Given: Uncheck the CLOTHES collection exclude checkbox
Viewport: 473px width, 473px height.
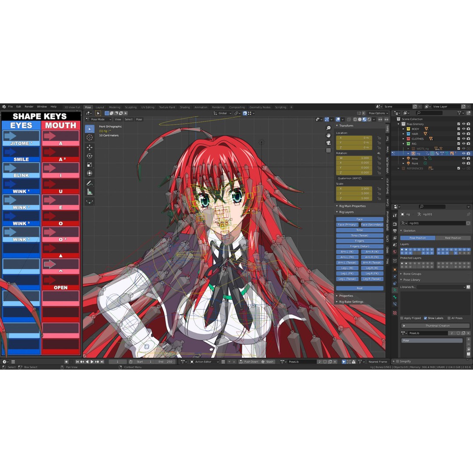Looking at the screenshot, I should 459,139.
